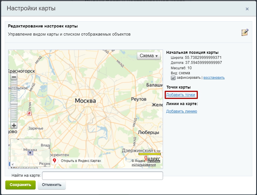Click the ruble marker on the map
257x195 pixels.
29,113
